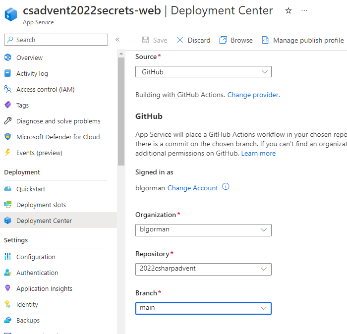This screenshot has width=347, height=334.
Task: Open the Source dropdown showing GitHub
Action: pyautogui.click(x=203, y=72)
